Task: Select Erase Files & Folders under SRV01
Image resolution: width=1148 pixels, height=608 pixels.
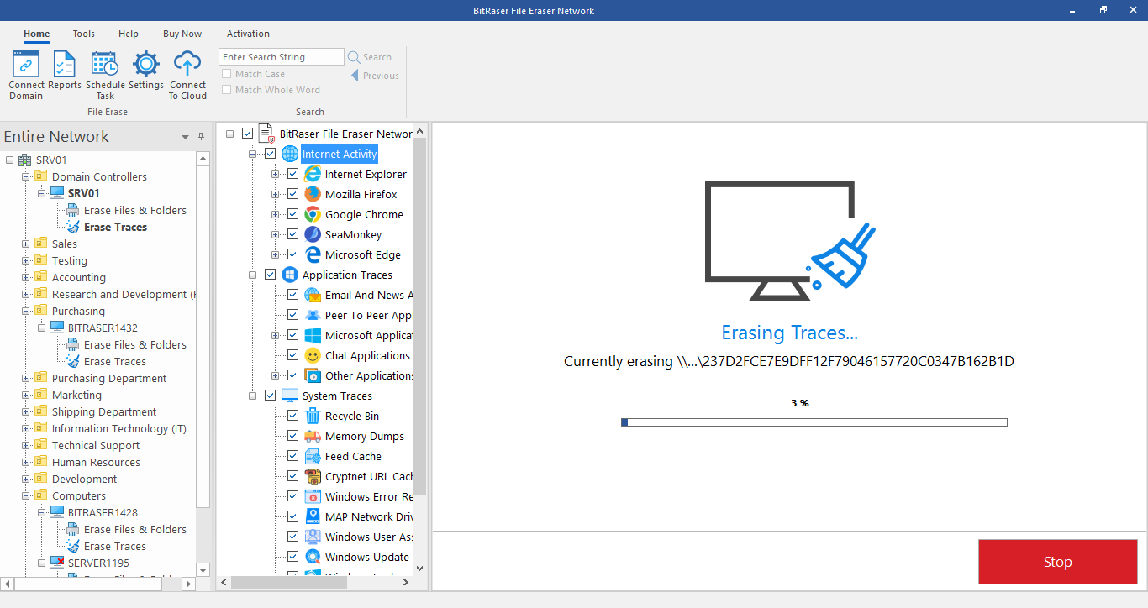Action: point(135,210)
